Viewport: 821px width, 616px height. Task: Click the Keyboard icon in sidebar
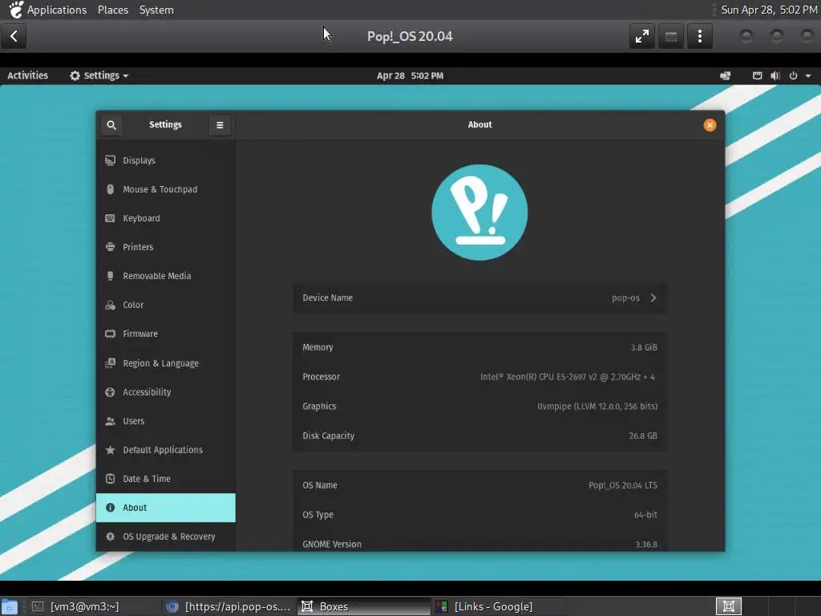click(x=110, y=218)
